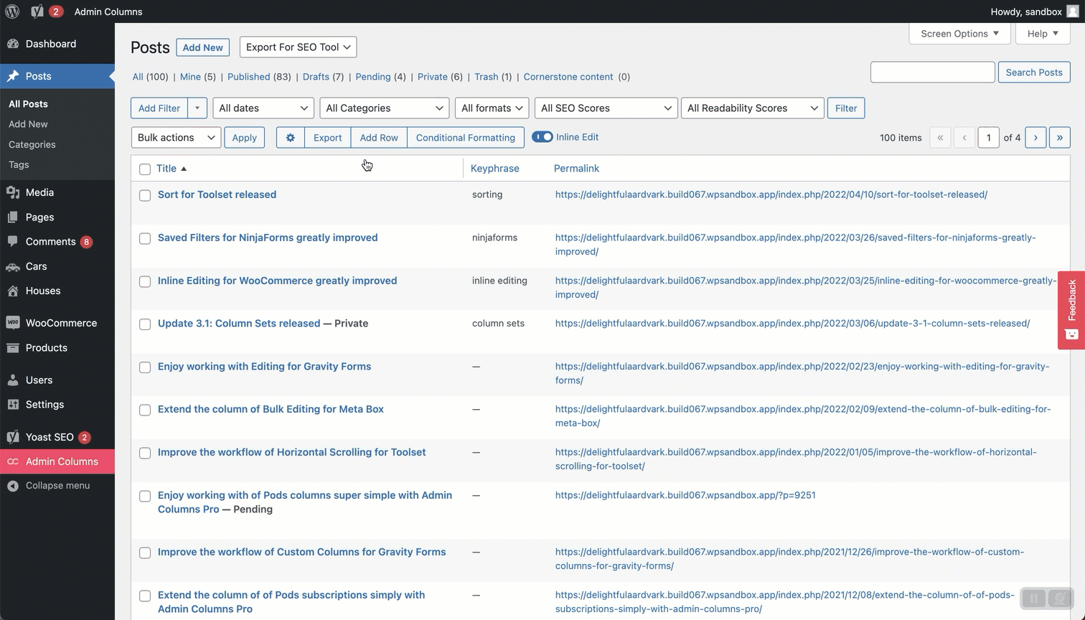Open Tags in Posts submenu
This screenshot has height=620, width=1085.
[19, 164]
